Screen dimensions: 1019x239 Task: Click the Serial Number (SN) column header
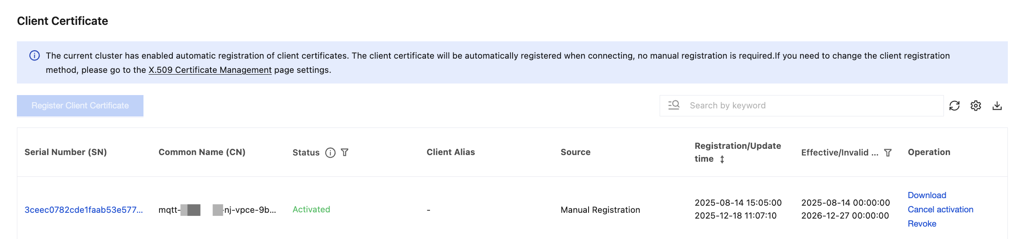pos(66,152)
